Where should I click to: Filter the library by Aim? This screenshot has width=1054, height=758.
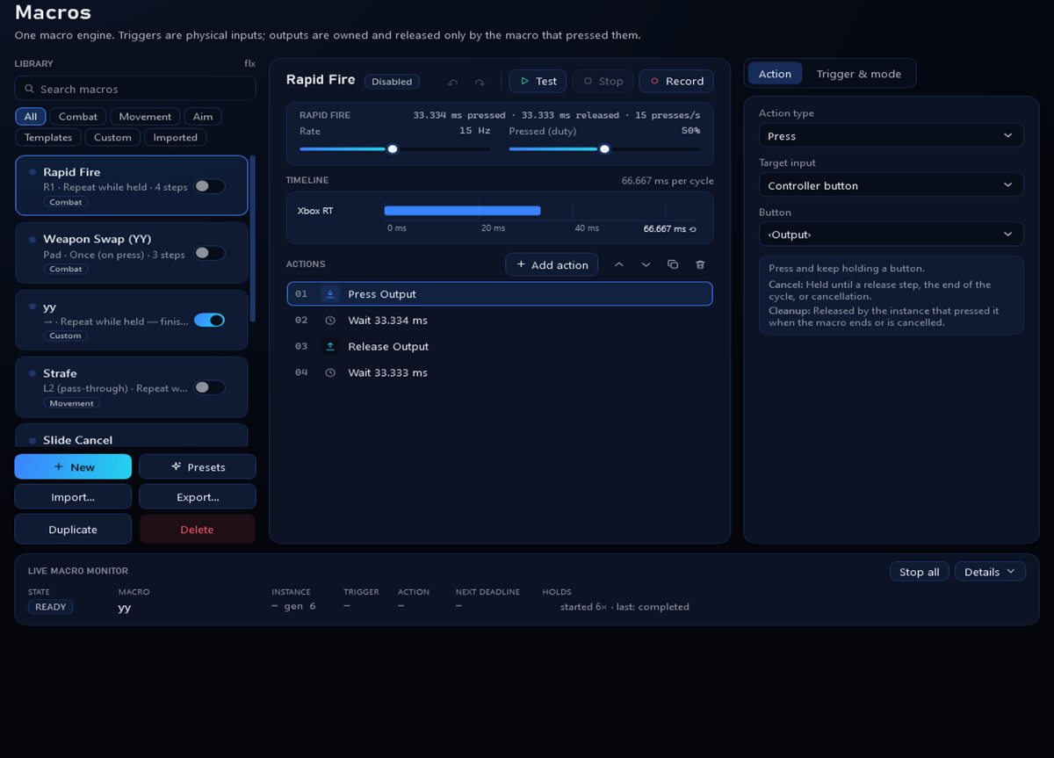[203, 117]
